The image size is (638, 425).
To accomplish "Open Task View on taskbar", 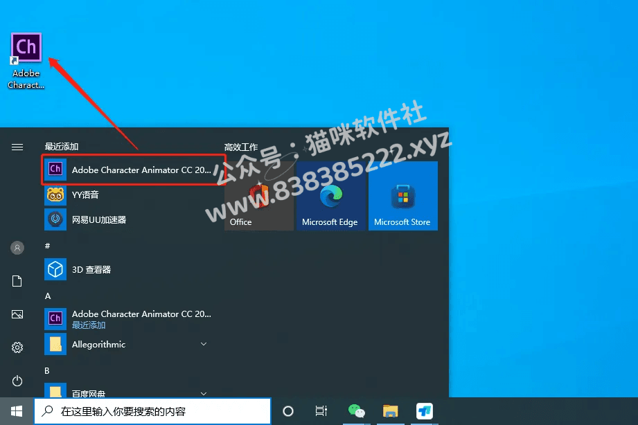I will pos(321,411).
